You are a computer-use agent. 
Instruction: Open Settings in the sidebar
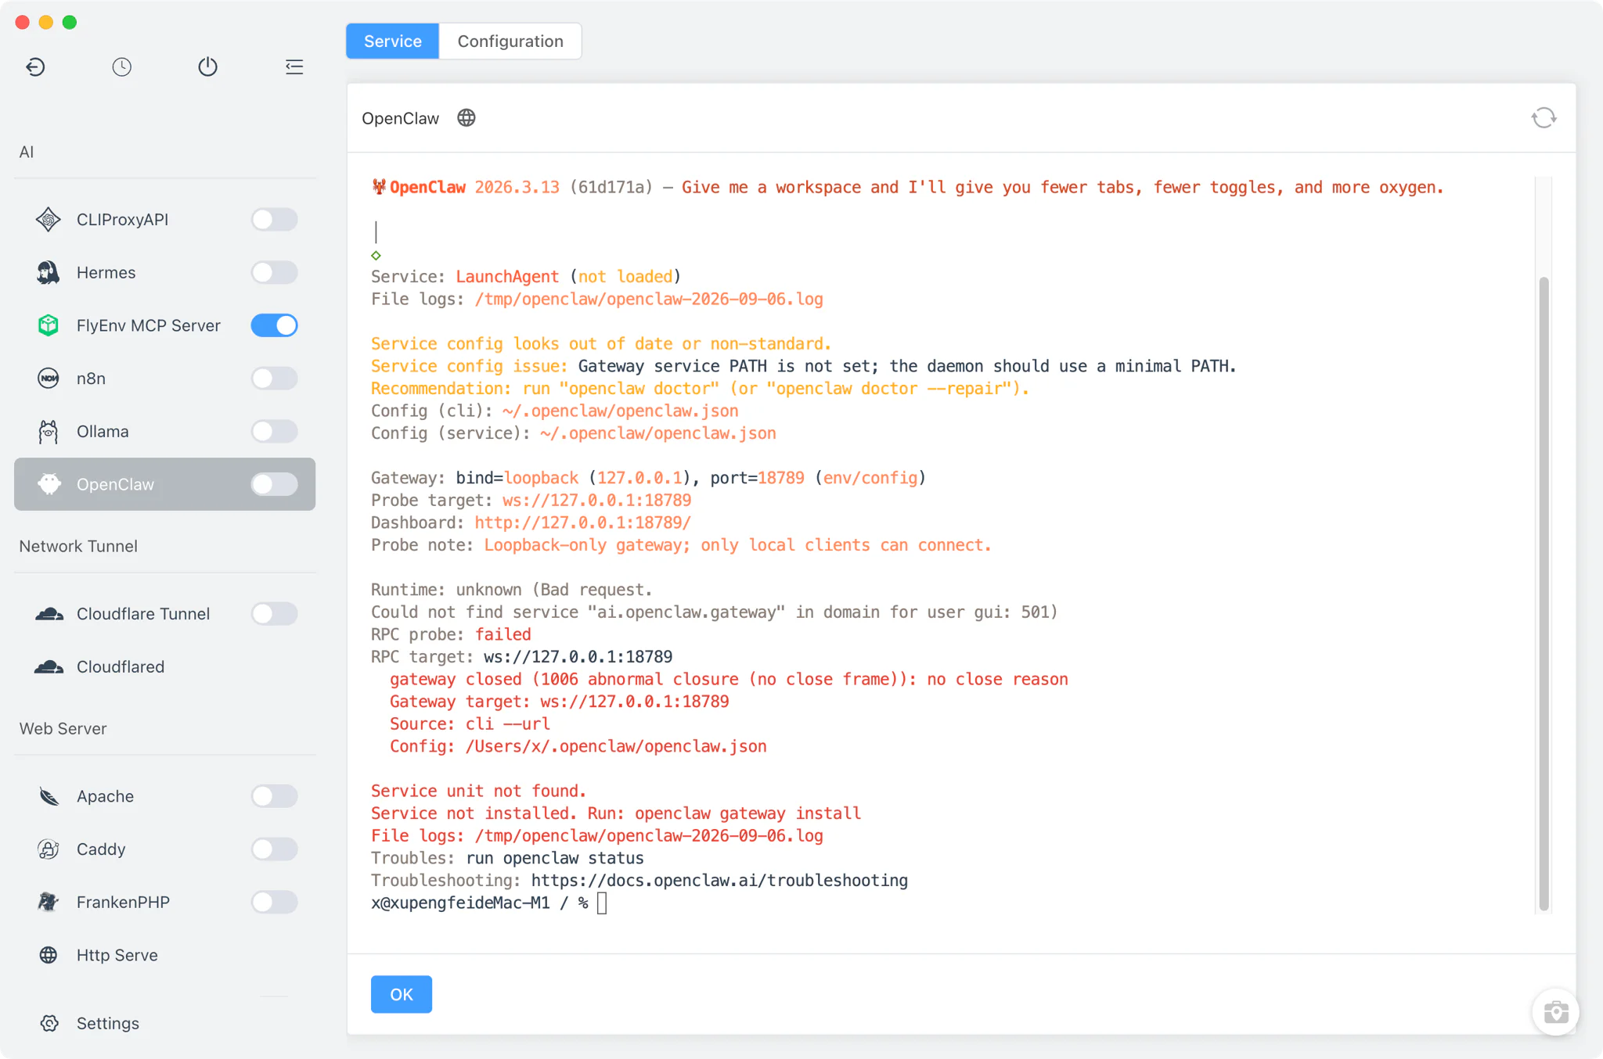(164, 1023)
